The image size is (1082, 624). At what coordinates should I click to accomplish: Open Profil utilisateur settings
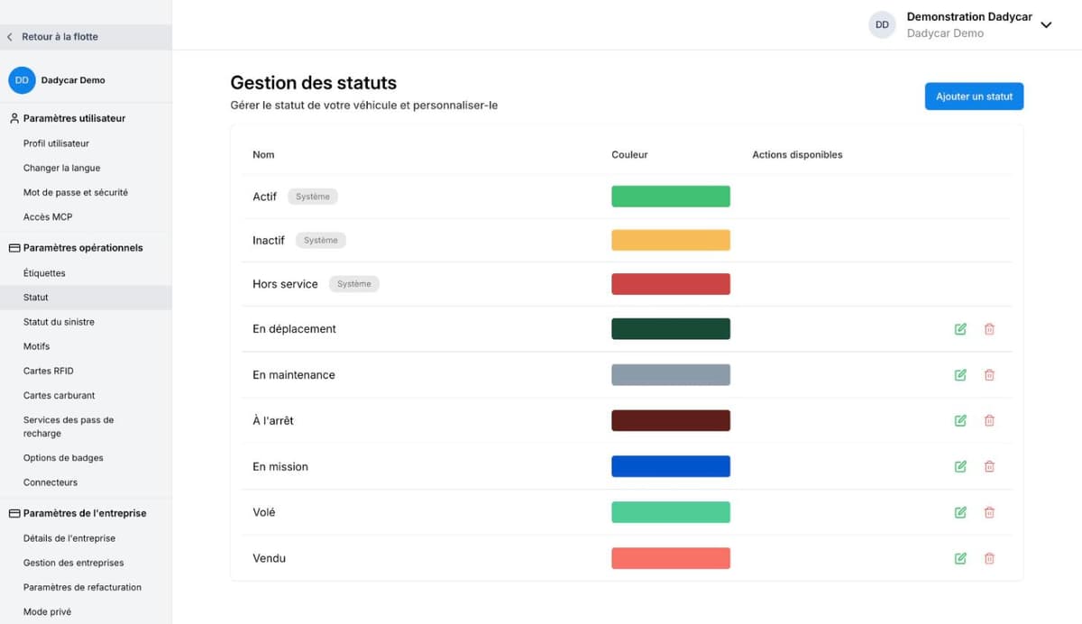tap(56, 143)
